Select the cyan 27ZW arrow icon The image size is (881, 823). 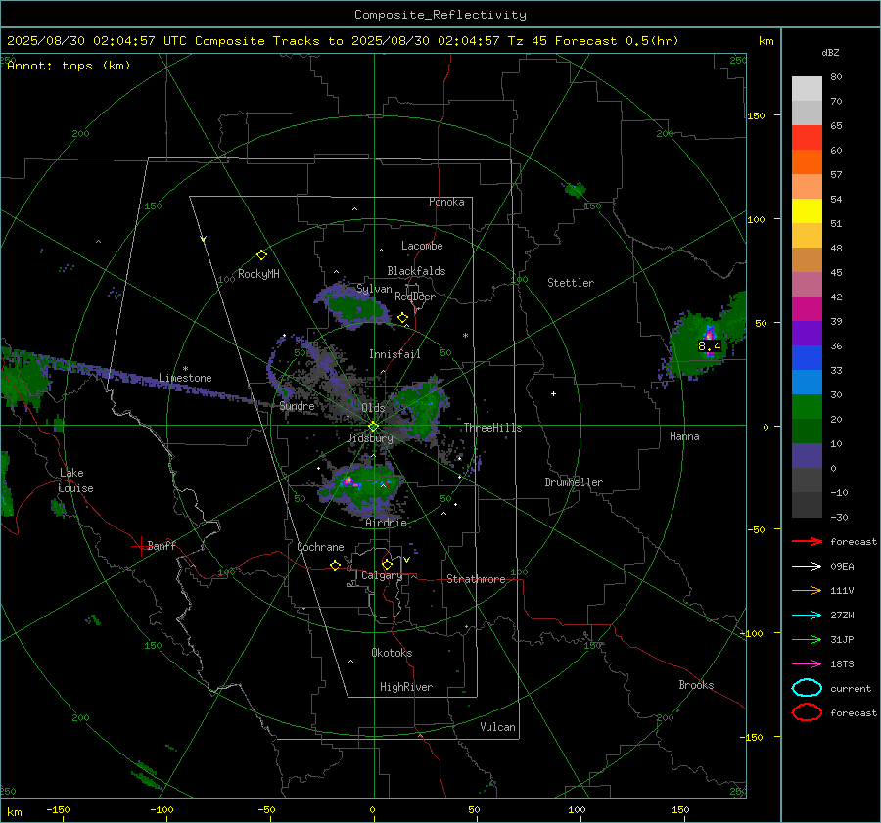coord(807,616)
